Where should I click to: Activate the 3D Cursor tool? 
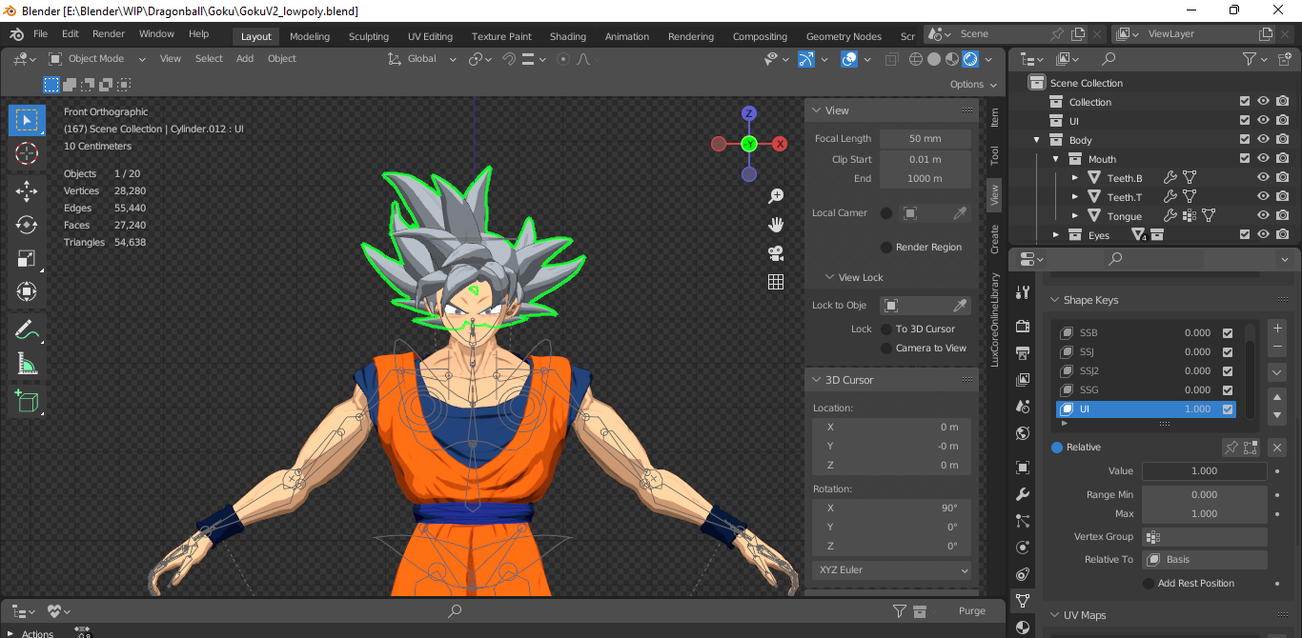[27, 153]
